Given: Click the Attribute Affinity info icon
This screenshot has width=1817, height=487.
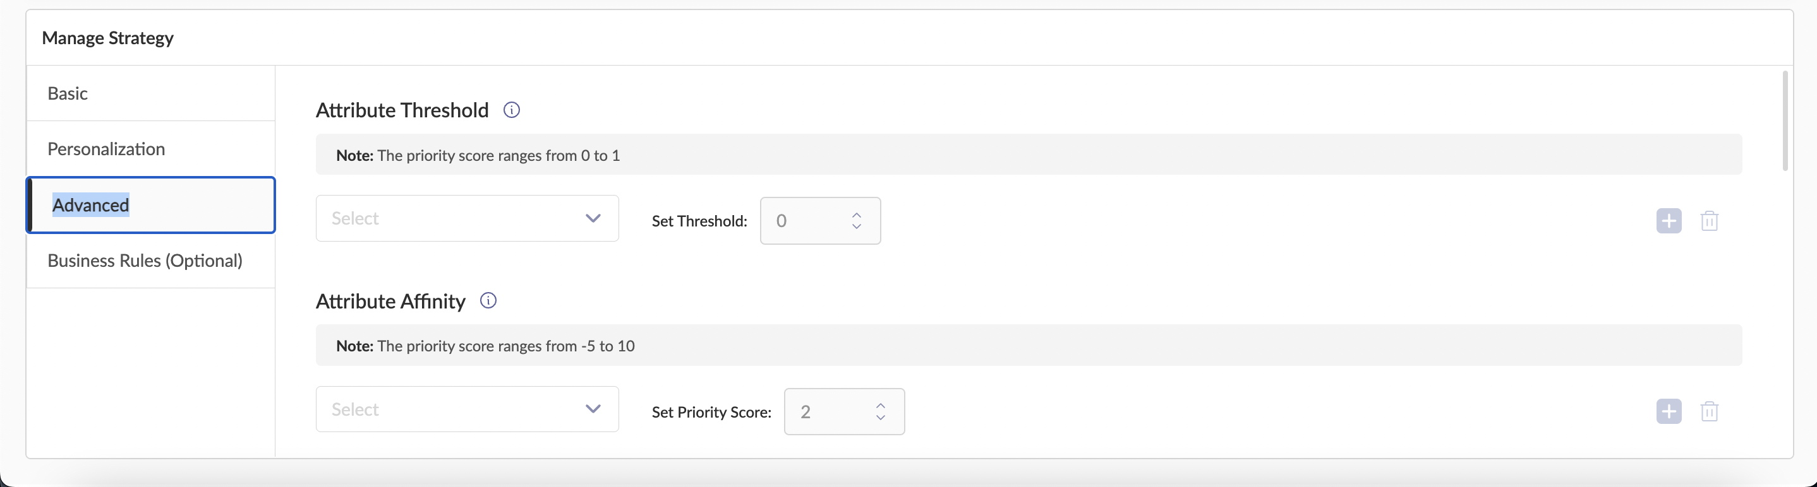Looking at the screenshot, I should (x=488, y=301).
